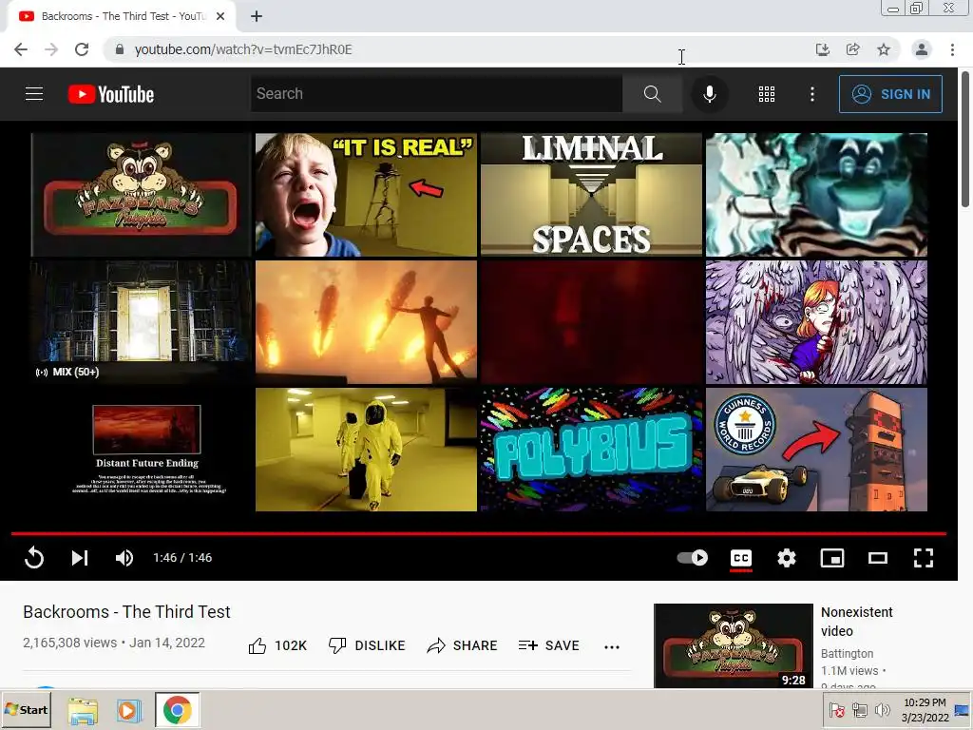Viewport: 973px width, 730px height.
Task: Click the network tray icon
Action: click(x=859, y=710)
